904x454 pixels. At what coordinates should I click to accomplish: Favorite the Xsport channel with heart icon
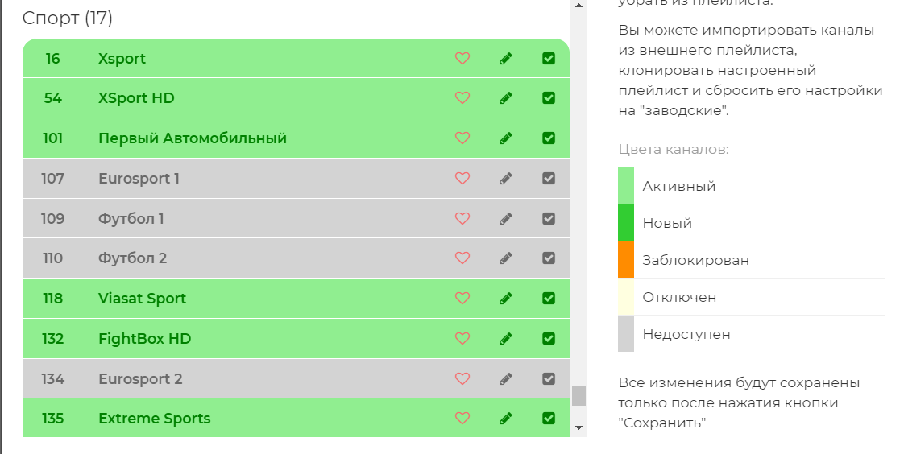coord(462,58)
